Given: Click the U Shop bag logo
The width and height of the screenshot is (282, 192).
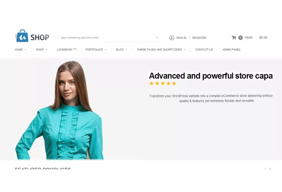Looking at the screenshot, I should [22, 36].
